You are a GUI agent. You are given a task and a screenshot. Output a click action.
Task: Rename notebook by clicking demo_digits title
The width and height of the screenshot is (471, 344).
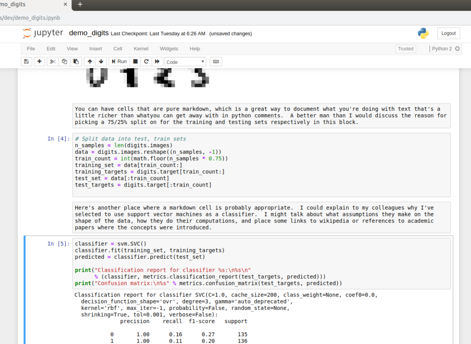coord(89,33)
